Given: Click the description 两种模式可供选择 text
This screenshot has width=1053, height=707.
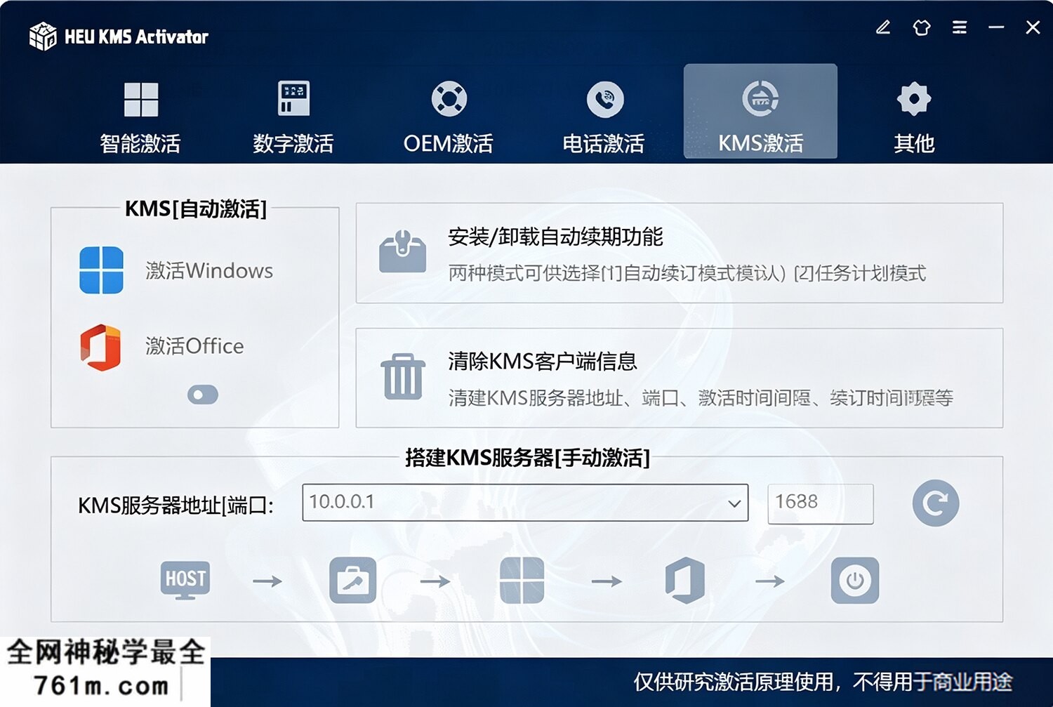Looking at the screenshot, I should click(687, 273).
